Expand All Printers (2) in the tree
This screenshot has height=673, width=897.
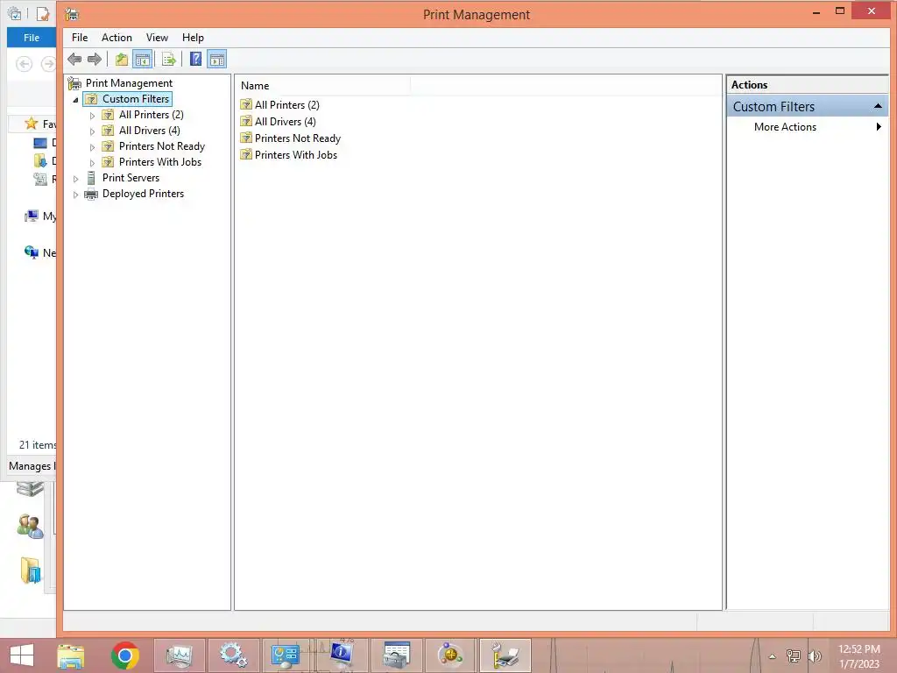pos(92,115)
